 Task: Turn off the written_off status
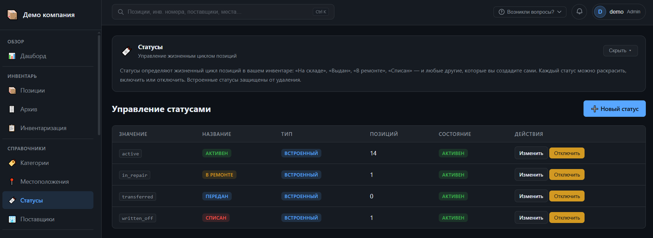pos(567,218)
